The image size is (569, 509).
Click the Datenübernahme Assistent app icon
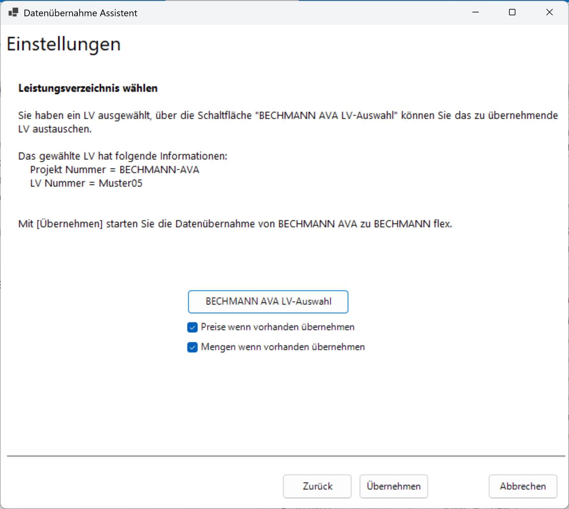coord(13,13)
